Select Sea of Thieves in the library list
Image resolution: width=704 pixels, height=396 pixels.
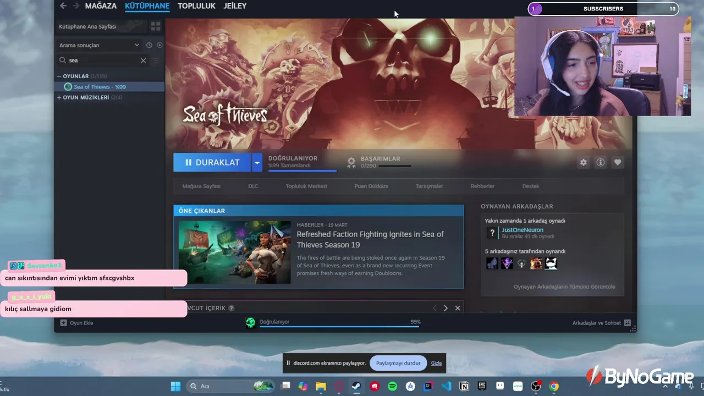[x=109, y=87]
